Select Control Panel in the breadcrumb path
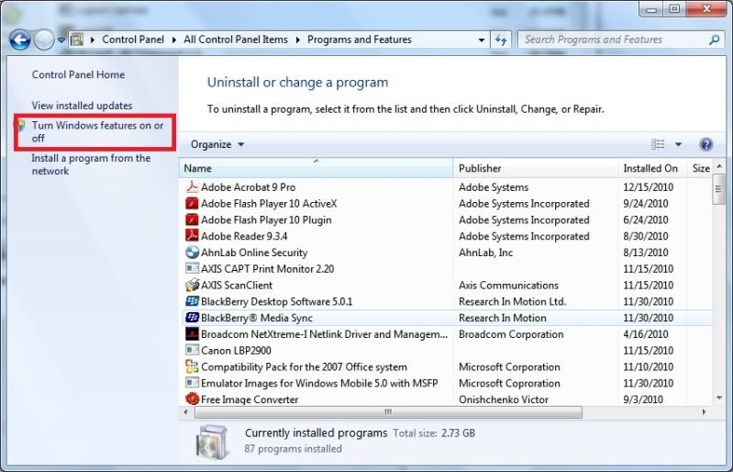Viewport: 733px width, 472px height. click(133, 39)
